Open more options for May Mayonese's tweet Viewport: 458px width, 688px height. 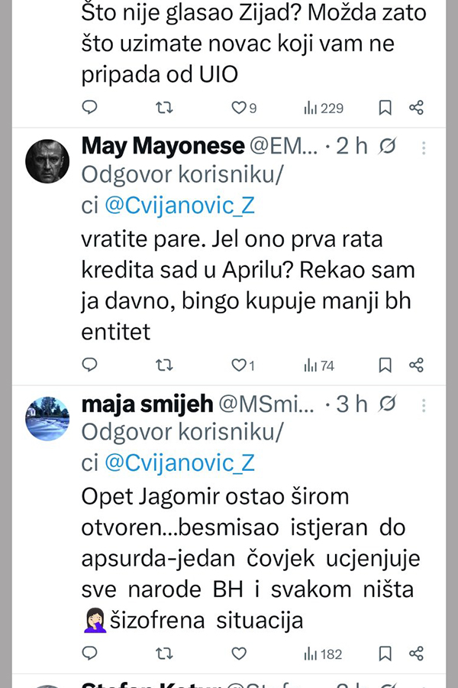424,147
